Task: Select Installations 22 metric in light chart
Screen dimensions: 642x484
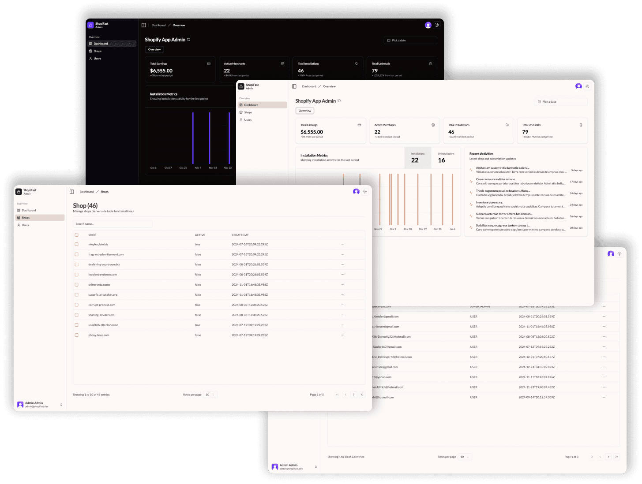Action: coord(418,158)
